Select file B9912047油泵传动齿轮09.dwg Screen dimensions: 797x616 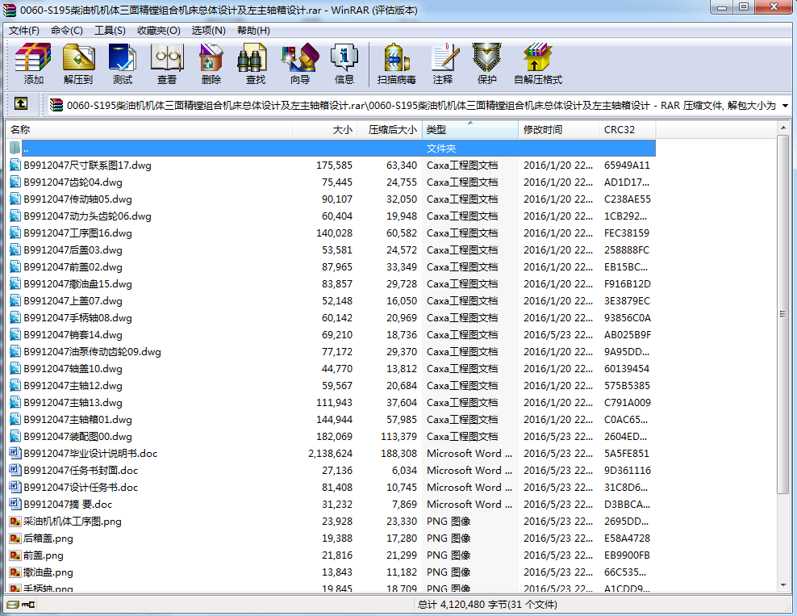tap(92, 351)
